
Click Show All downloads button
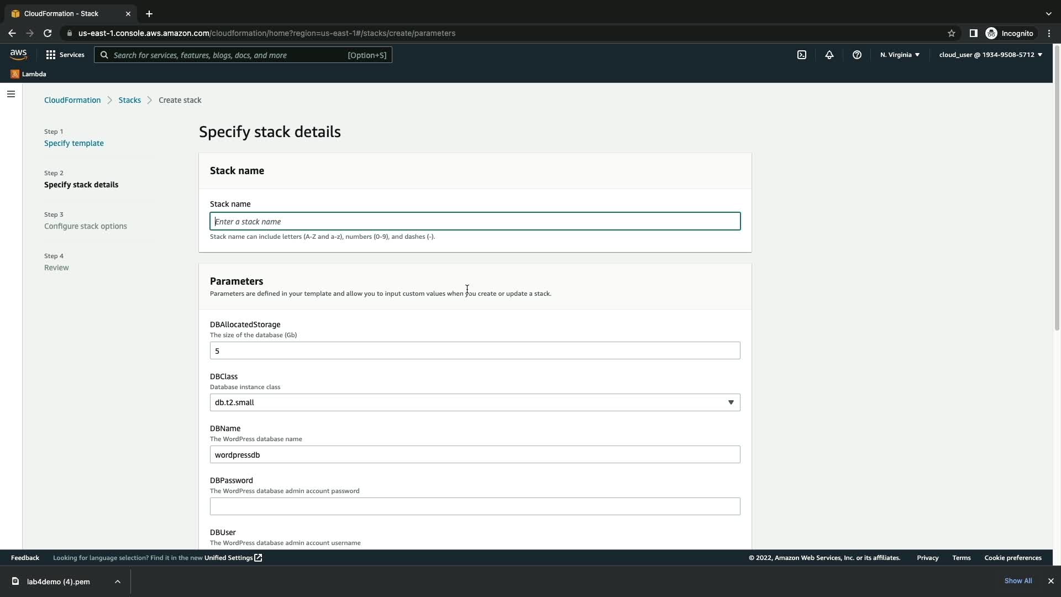(1018, 581)
